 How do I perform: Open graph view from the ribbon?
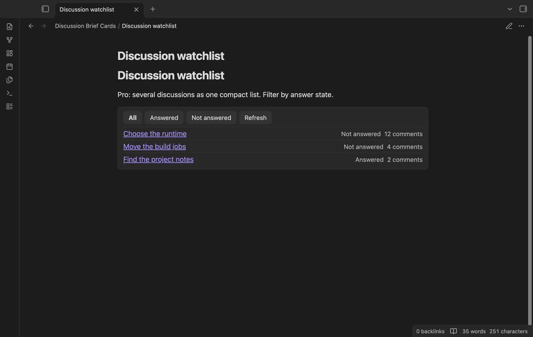point(9,40)
